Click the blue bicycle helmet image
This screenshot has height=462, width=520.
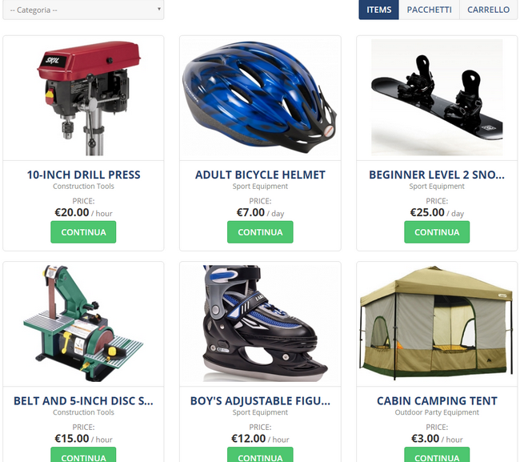click(260, 97)
